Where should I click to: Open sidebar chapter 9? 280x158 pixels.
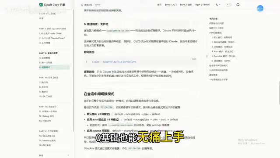pyautogui.click(x=43, y=92)
